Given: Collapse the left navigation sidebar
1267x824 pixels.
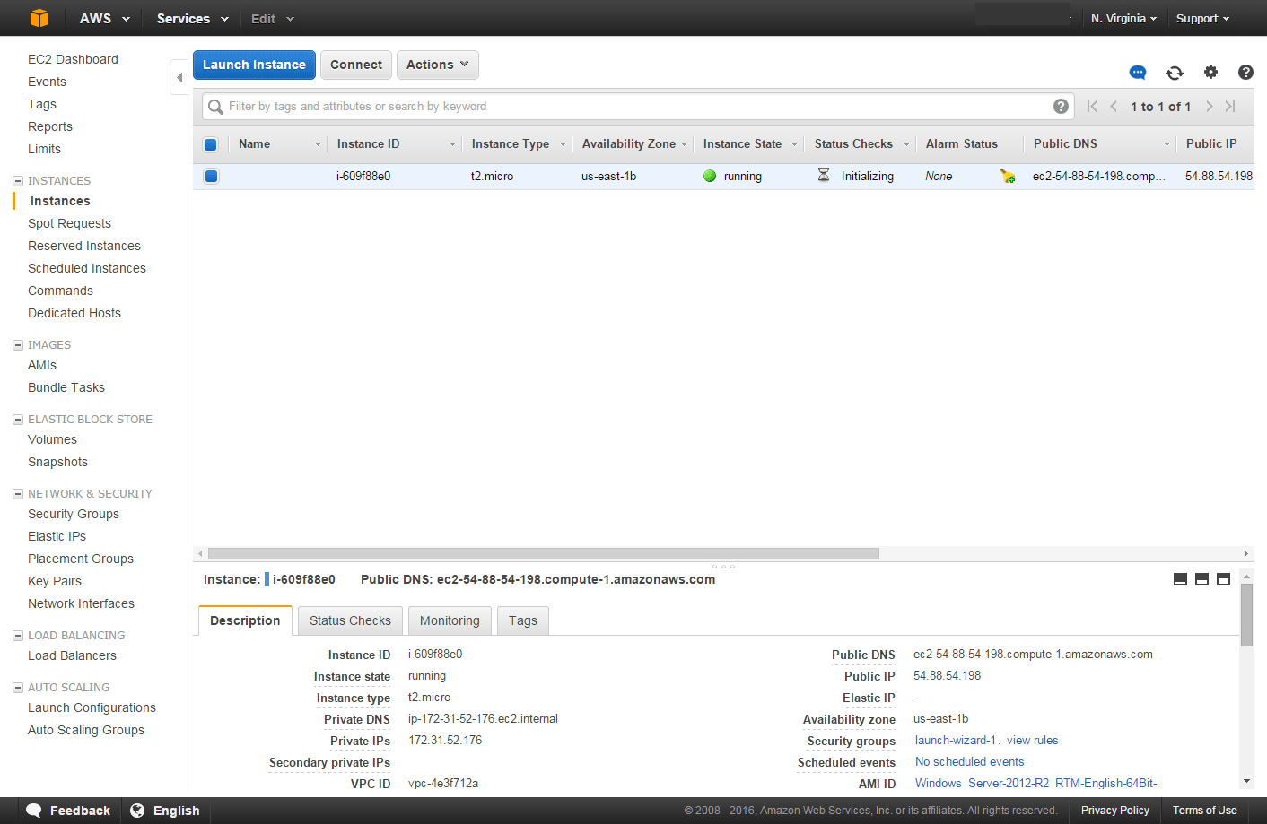Looking at the screenshot, I should coord(179,78).
